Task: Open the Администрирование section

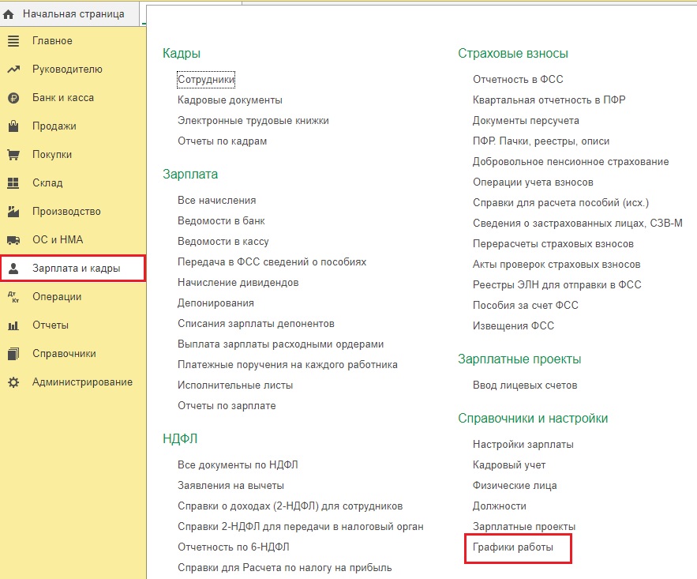Action: [82, 382]
